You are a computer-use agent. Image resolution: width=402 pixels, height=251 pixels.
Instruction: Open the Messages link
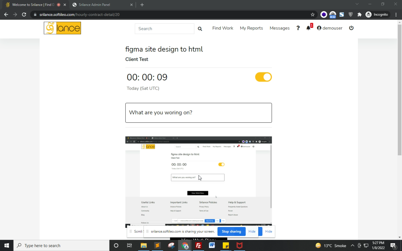coord(279,28)
